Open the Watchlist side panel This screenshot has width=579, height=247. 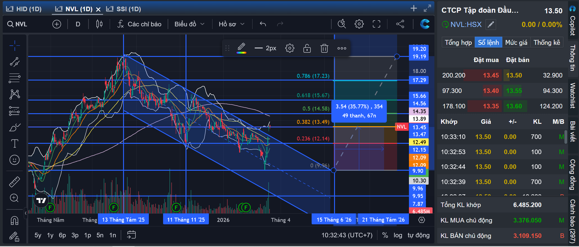[x=572, y=96]
